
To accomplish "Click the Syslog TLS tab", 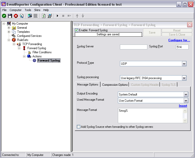I will 169,85.
